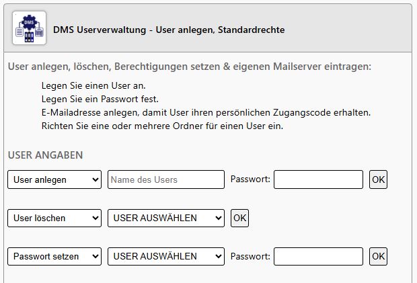
Task: Click the "Legen Sie einen User an." text
Action: pyautogui.click(x=93, y=85)
